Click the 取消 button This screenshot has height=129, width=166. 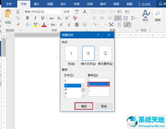(104, 106)
